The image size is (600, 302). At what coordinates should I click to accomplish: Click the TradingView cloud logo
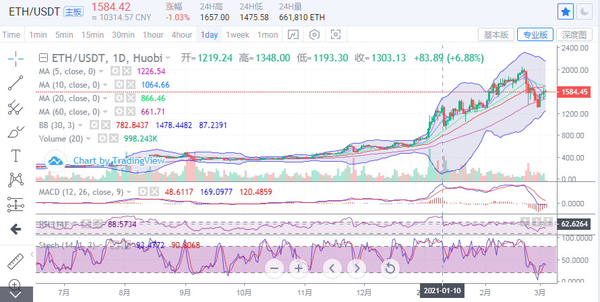point(56,160)
